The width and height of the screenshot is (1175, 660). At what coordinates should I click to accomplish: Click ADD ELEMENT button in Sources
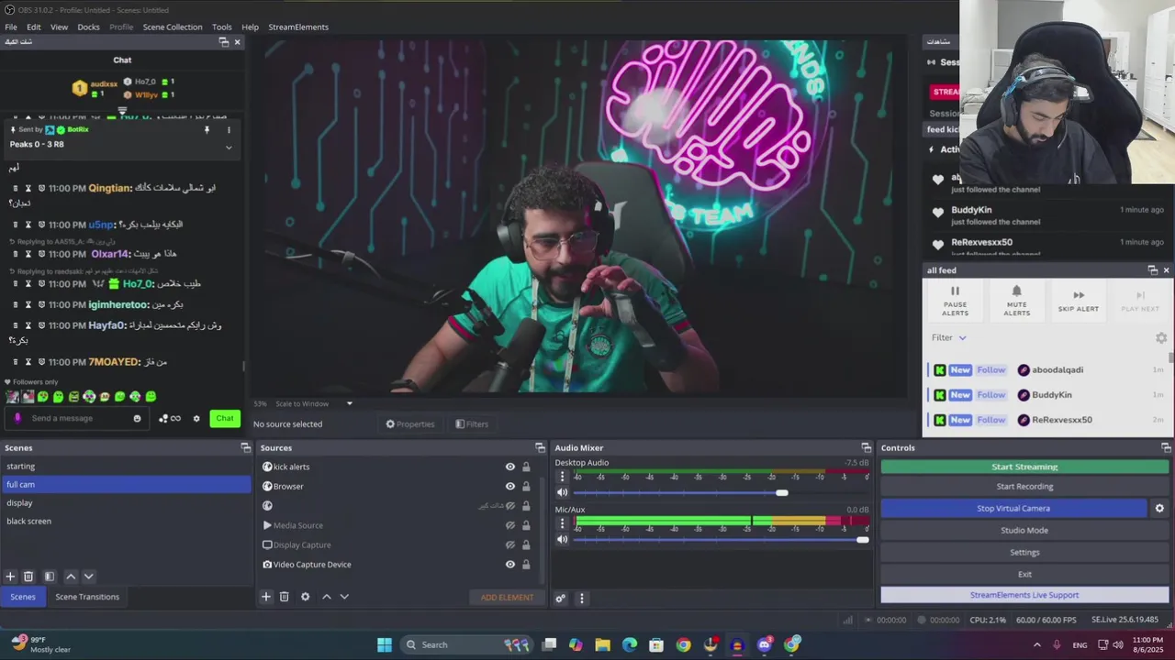pos(507,598)
